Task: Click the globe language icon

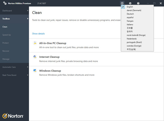Action: (122, 3)
